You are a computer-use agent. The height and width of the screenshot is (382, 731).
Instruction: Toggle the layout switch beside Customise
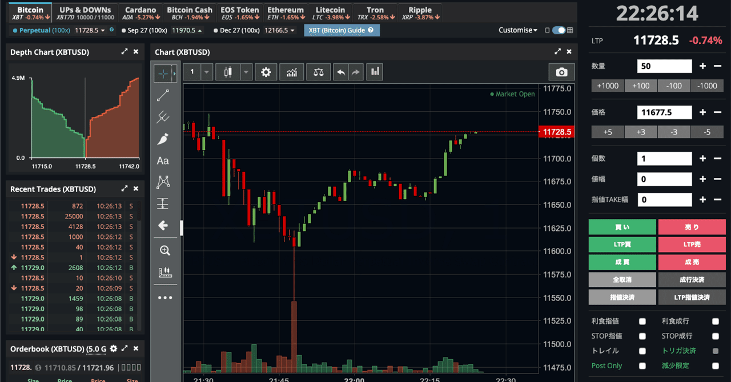coord(559,30)
